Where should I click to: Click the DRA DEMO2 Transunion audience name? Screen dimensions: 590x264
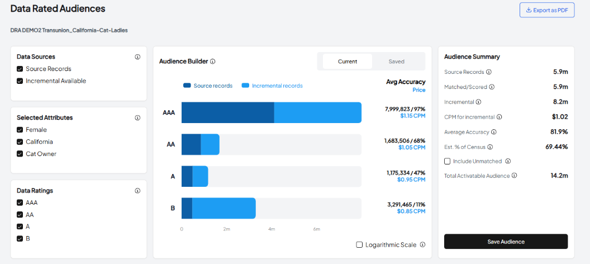coord(69,30)
